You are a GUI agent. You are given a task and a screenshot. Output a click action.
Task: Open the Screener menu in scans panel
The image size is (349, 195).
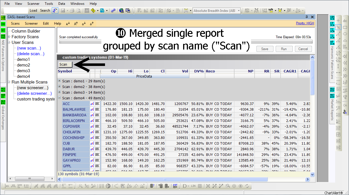point(31,23)
